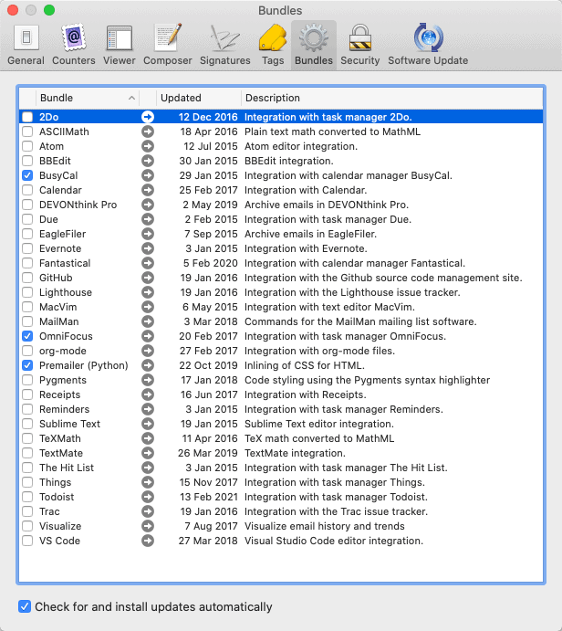Click the arrow icon for Visualize
This screenshot has height=631, width=562.
coord(148,526)
